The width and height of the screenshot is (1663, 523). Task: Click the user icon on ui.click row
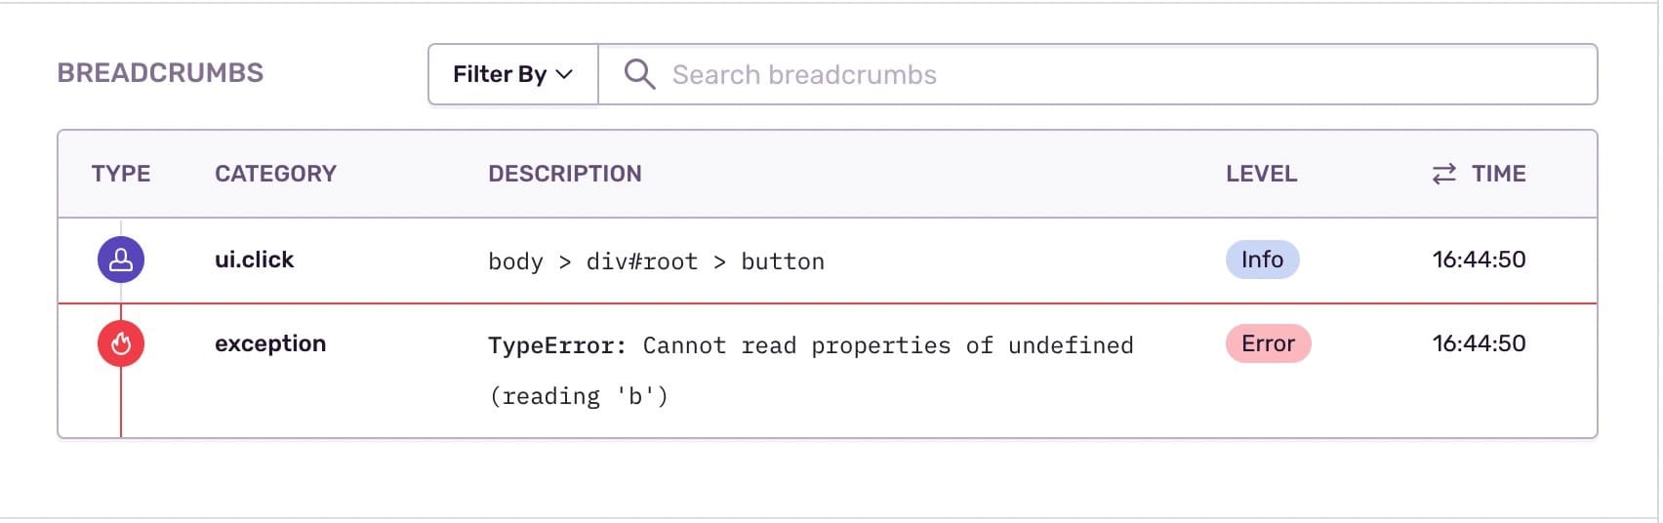point(121,261)
